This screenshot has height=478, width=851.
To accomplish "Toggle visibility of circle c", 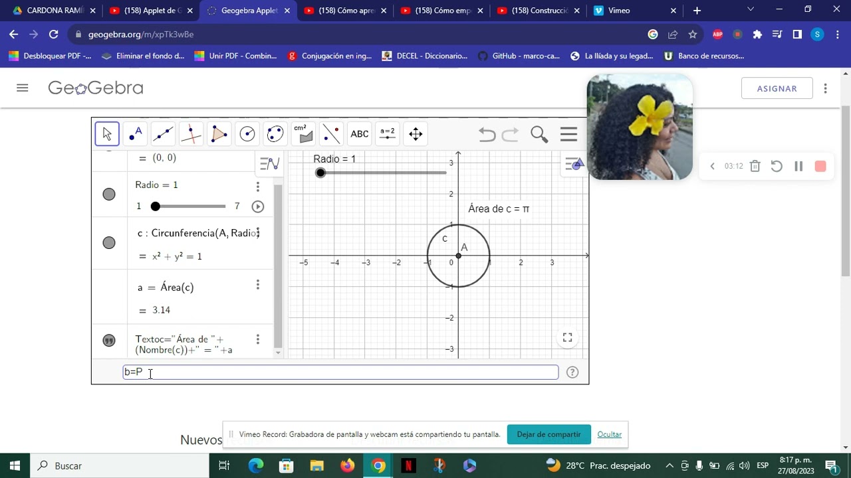I will click(109, 242).
